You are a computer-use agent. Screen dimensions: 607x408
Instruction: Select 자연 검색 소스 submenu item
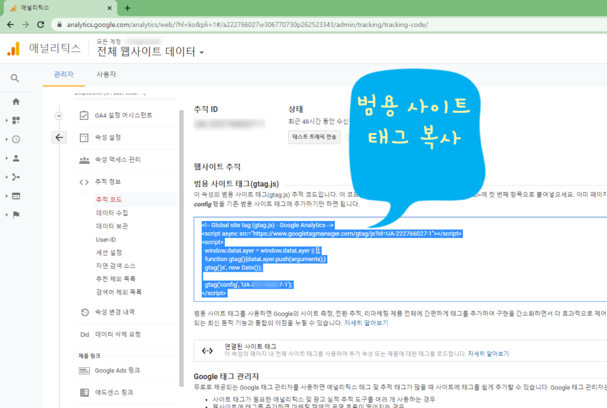[x=116, y=266]
